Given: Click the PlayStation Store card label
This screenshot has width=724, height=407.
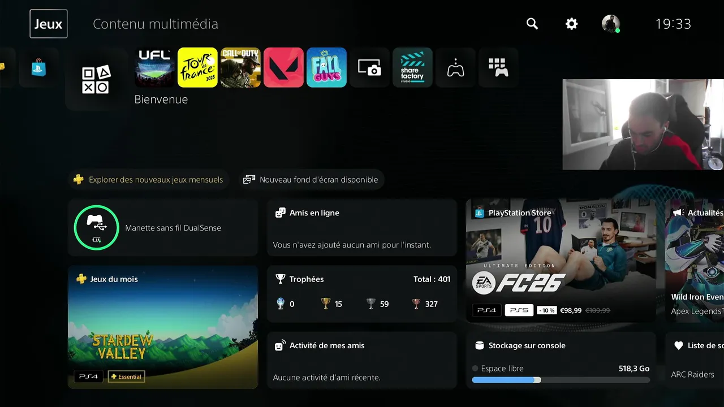Looking at the screenshot, I should coord(520,213).
